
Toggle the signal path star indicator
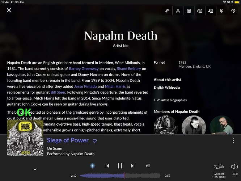click(92, 166)
